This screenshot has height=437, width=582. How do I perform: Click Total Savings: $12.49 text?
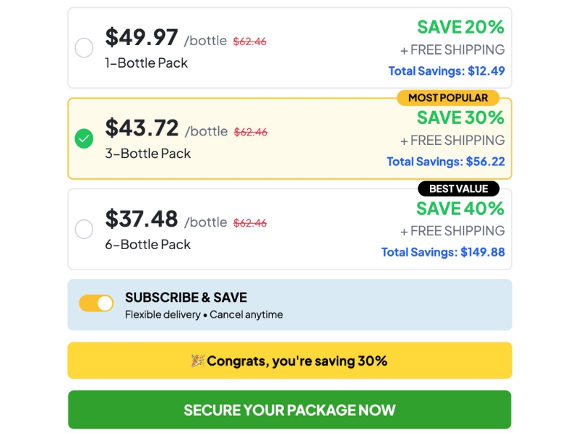(446, 71)
